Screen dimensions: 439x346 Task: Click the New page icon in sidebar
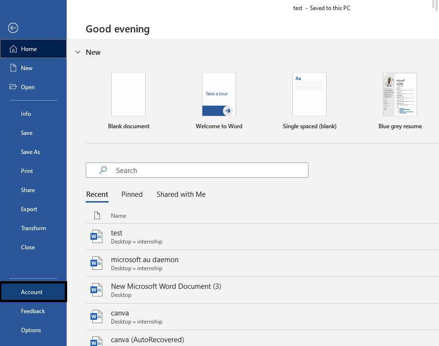13,68
